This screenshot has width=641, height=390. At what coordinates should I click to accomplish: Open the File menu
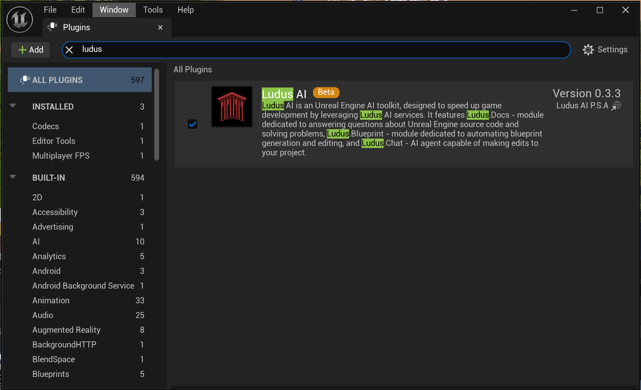coord(50,10)
